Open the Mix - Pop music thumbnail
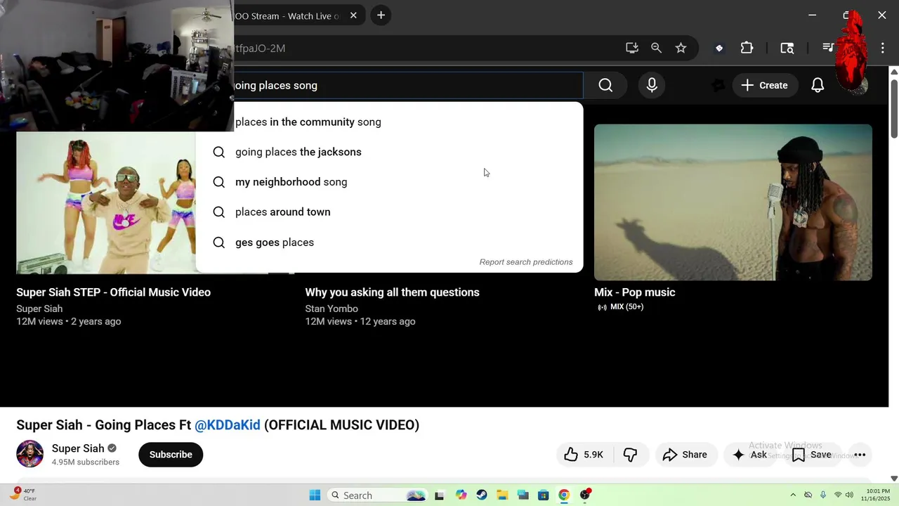Viewport: 899px width, 506px height. tap(733, 202)
